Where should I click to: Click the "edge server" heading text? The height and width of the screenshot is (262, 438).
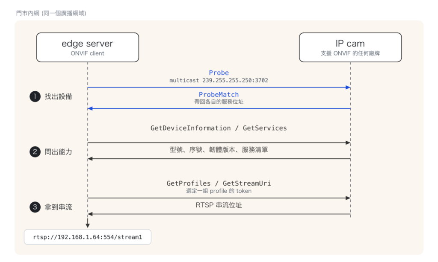[x=87, y=44]
